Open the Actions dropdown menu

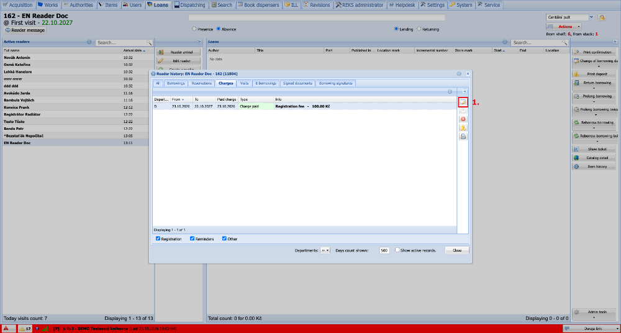click(x=564, y=27)
